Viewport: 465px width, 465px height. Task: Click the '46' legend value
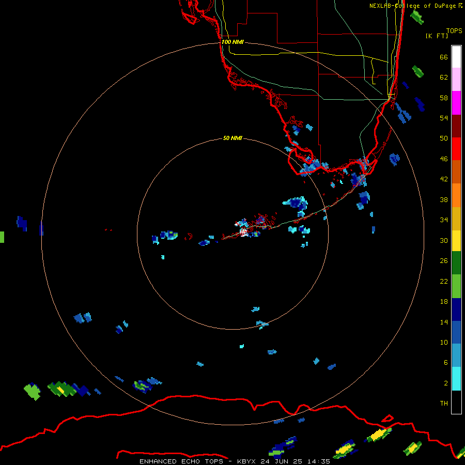[x=444, y=159]
